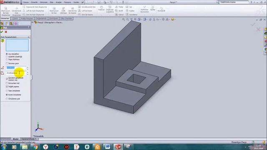Click inside the chamfer distance input field

click(x=16, y=68)
